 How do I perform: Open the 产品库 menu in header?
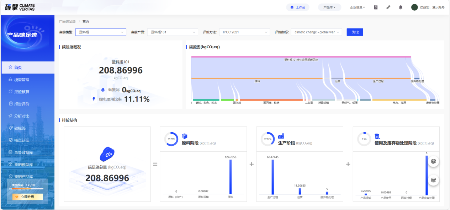329,7
